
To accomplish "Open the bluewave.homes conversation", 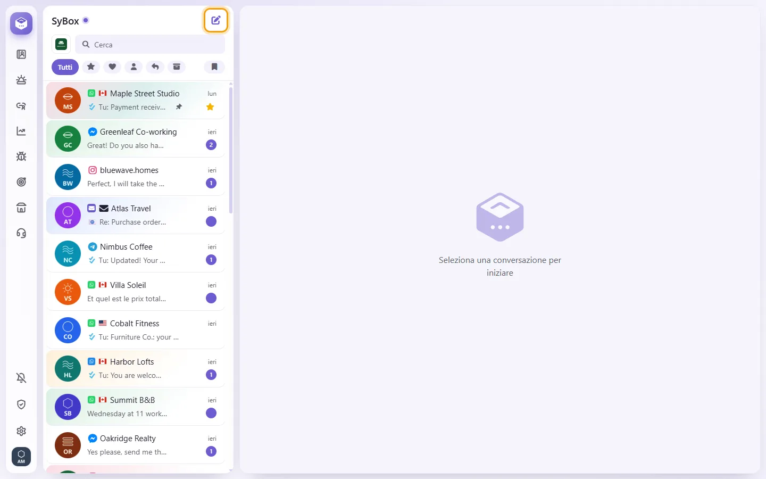I will tap(136, 177).
